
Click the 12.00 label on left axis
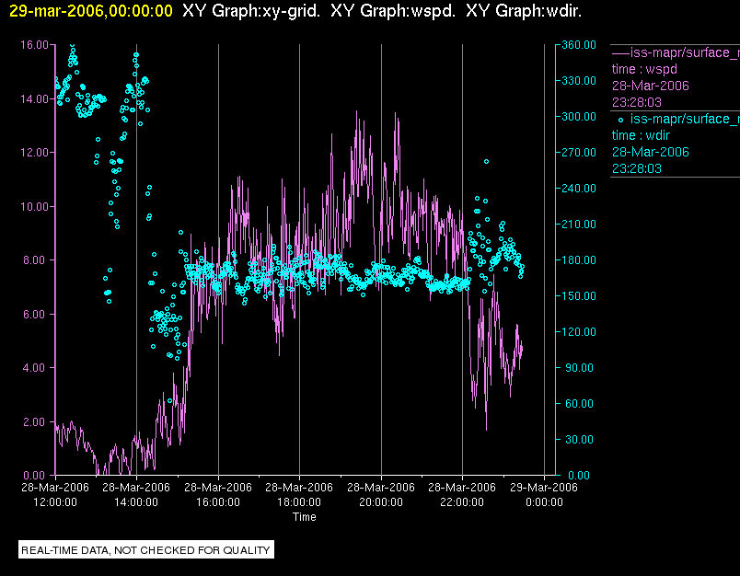[34, 153]
